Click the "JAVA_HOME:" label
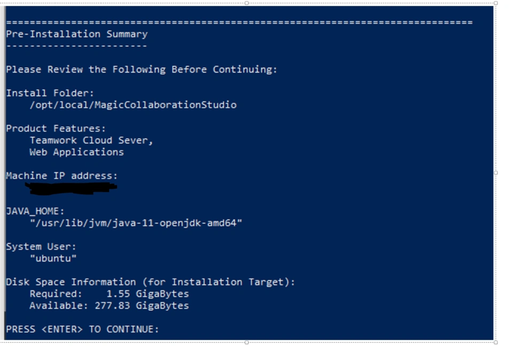513x346 pixels. tap(35, 211)
